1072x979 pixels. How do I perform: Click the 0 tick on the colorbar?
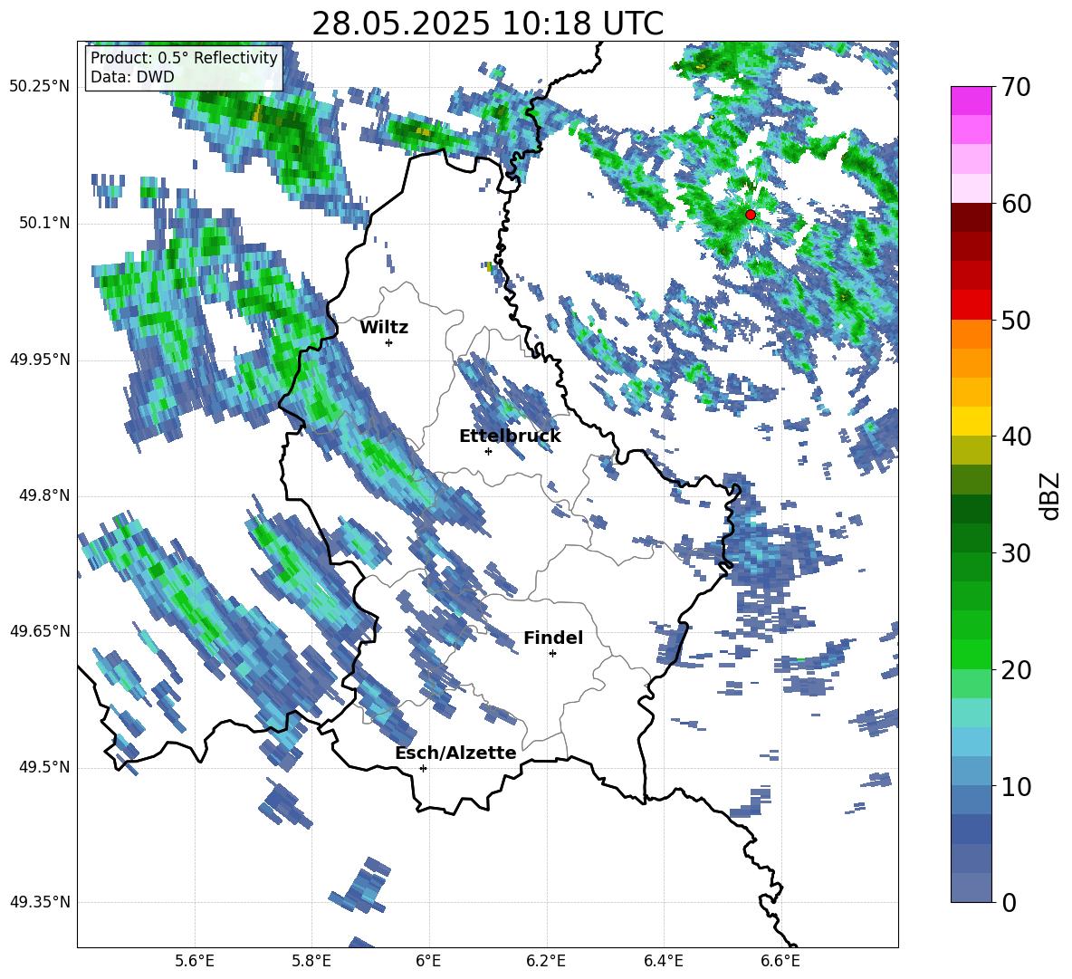click(x=1010, y=902)
